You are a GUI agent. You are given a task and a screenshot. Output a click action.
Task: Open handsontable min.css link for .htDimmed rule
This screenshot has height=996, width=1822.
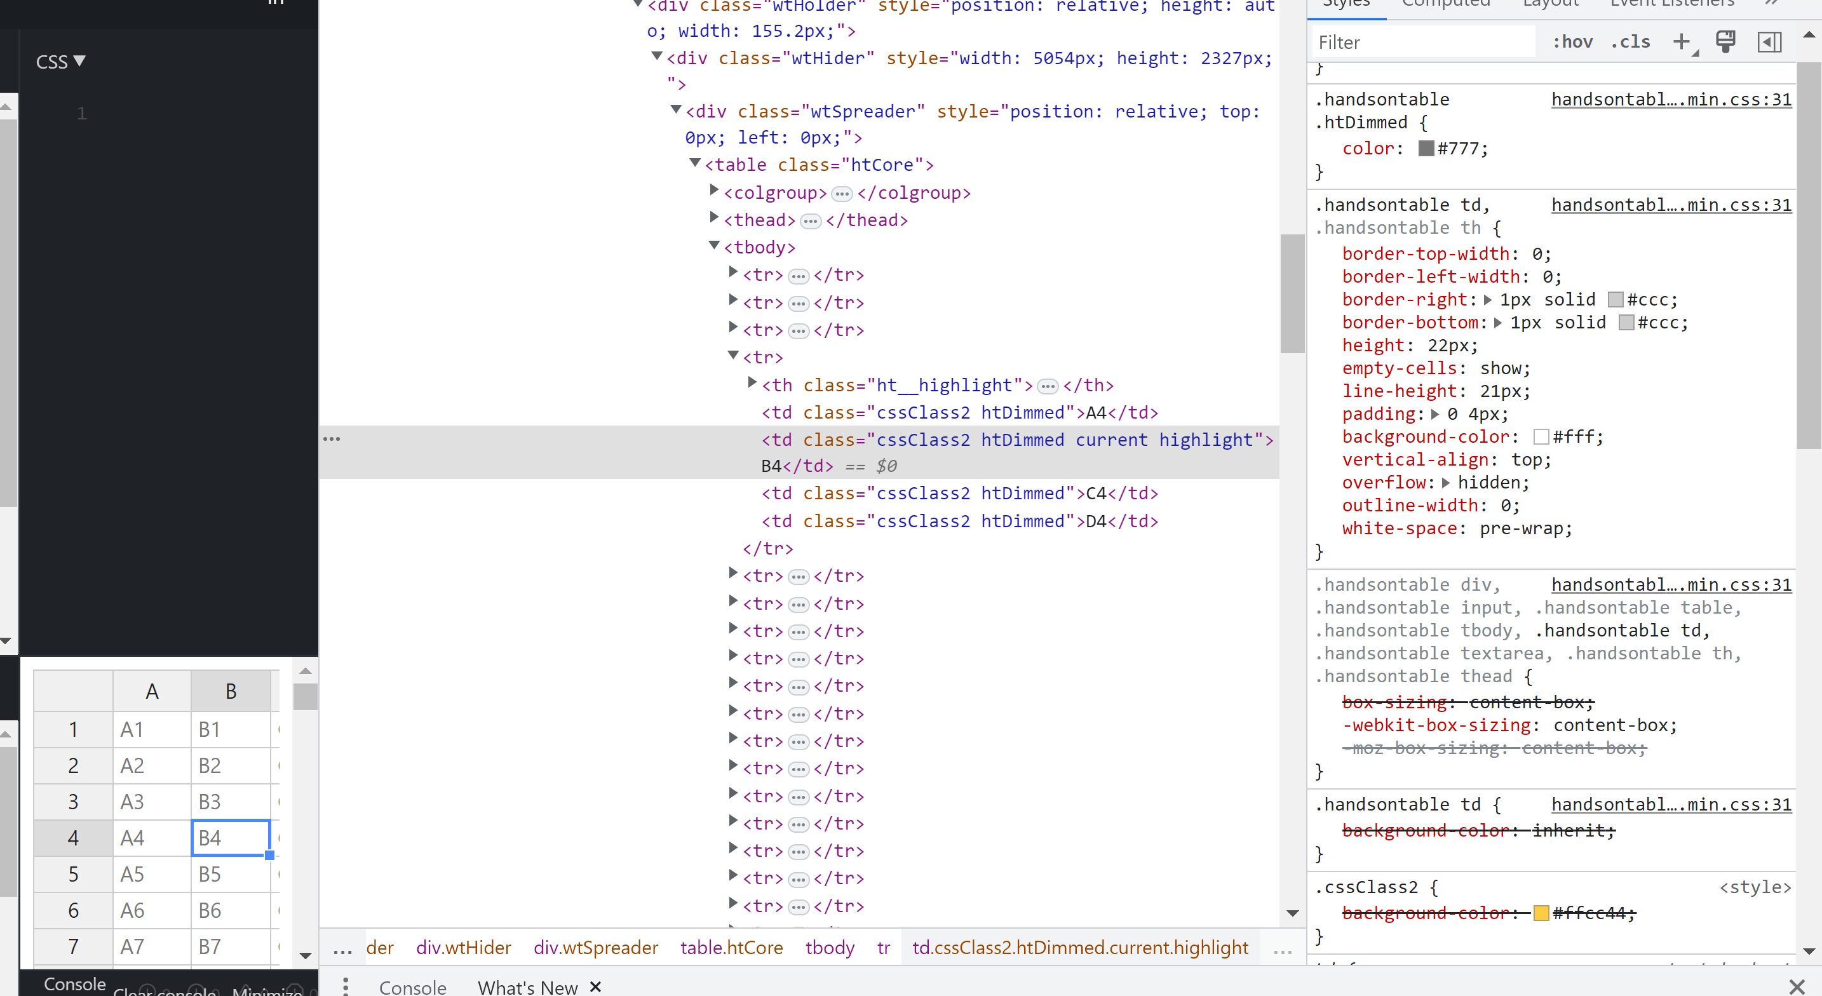coord(1671,100)
